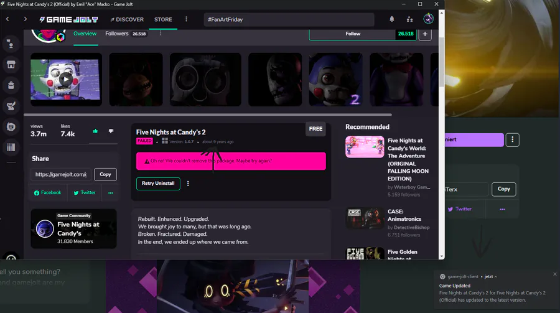The width and height of the screenshot is (560, 313).
Task: Share the game on Facebook
Action: click(47, 192)
